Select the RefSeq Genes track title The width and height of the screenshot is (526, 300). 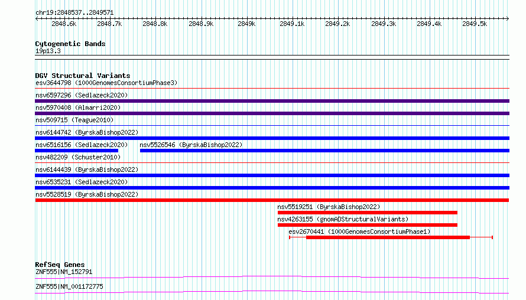point(60,265)
